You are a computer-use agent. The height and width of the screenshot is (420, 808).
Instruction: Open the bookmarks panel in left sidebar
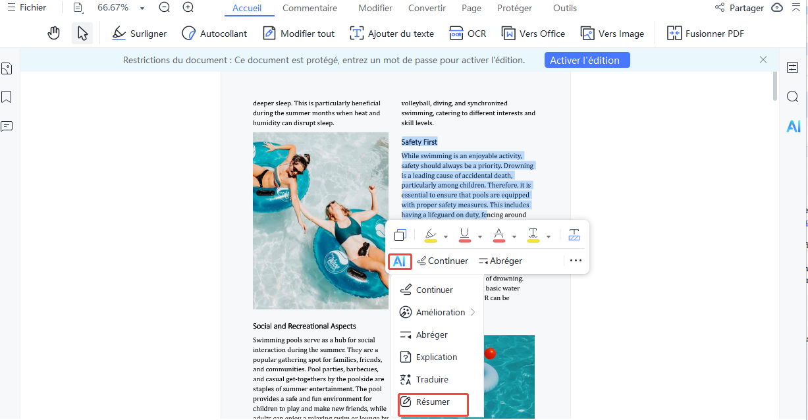click(7, 97)
